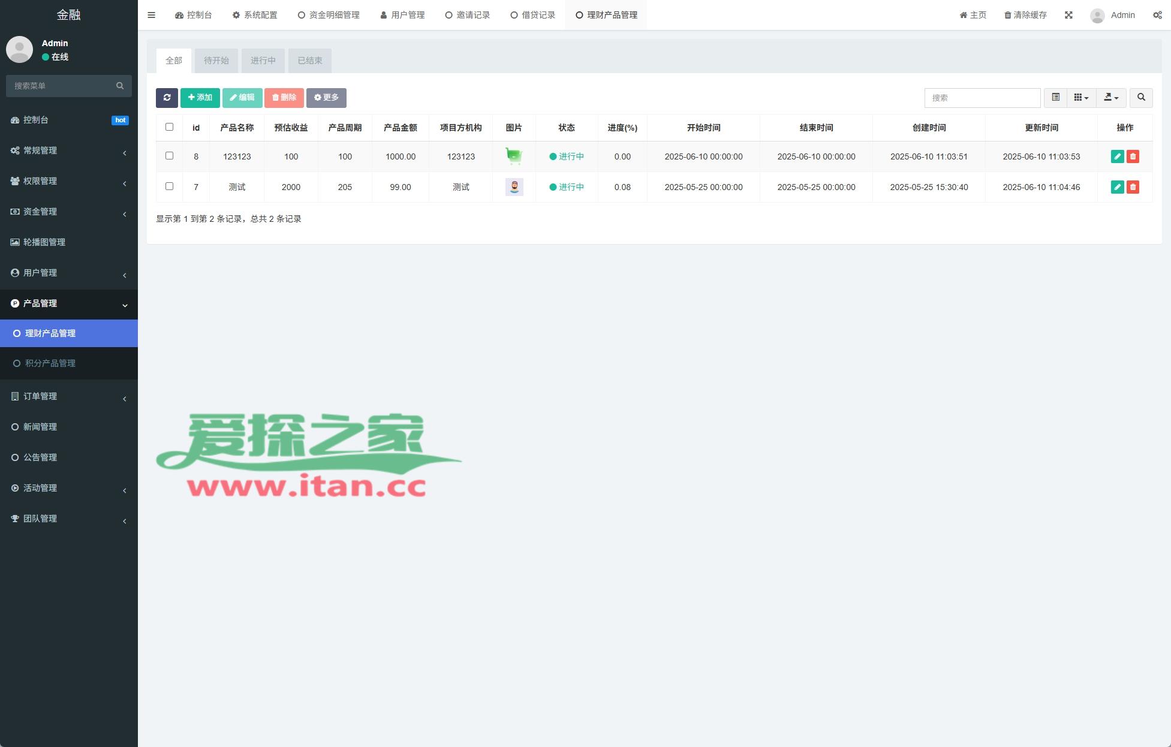Open the 系统配置 top tab
The height and width of the screenshot is (747, 1171).
pyautogui.click(x=255, y=15)
